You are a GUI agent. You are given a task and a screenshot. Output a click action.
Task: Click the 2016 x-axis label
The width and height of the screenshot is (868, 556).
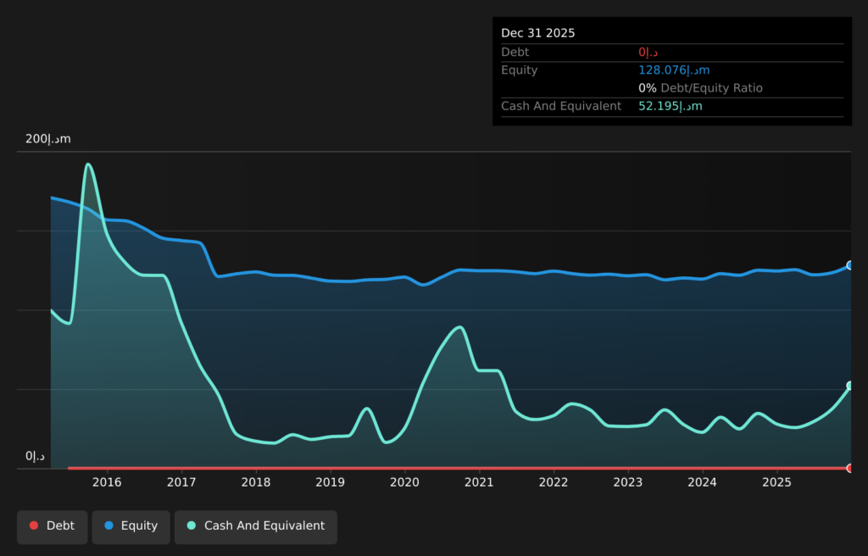click(107, 483)
